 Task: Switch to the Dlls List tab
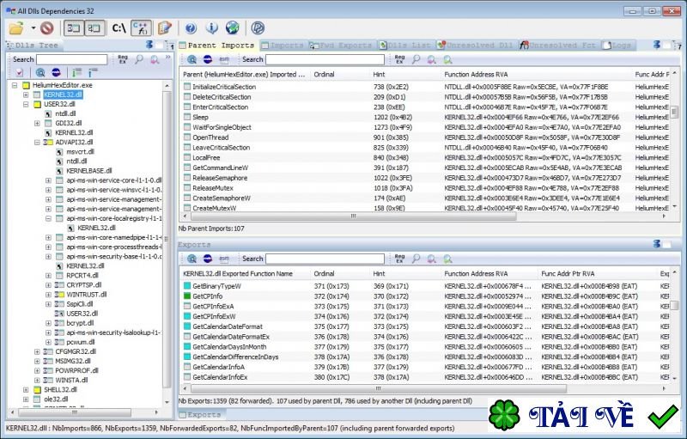pos(405,46)
